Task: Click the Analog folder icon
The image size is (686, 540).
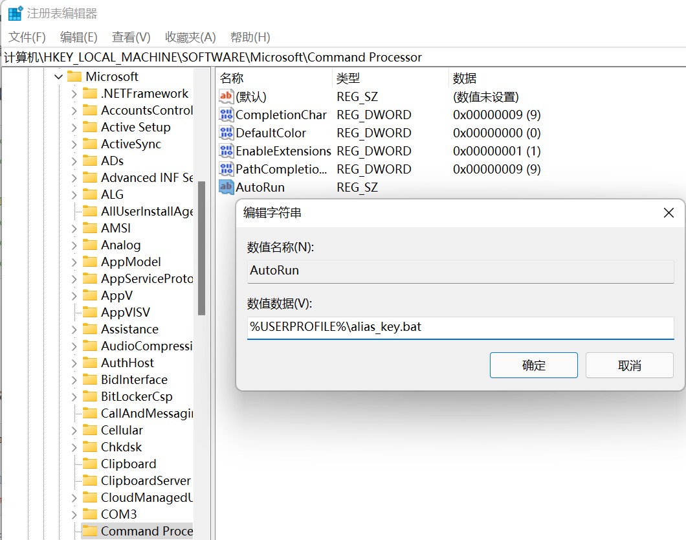Action: (x=90, y=245)
